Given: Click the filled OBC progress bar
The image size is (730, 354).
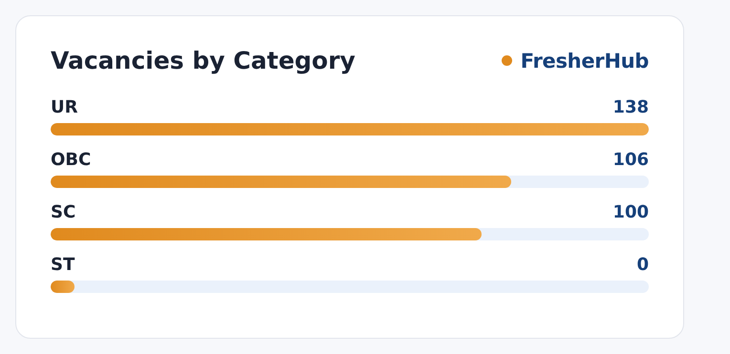Looking at the screenshot, I should point(281,182).
